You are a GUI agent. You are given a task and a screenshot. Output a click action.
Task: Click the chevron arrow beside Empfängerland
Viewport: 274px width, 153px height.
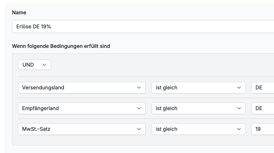click(139, 108)
